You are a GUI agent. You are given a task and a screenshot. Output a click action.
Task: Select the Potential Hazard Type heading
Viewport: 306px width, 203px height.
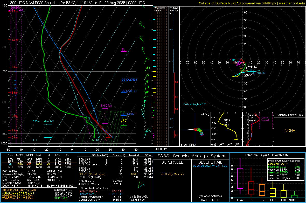[290, 115]
